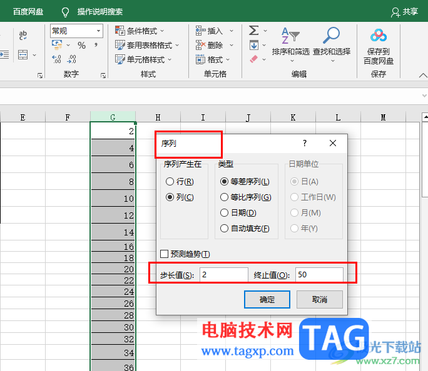Click the Insert cells (插入) icon
428x371 pixels.
(200, 31)
